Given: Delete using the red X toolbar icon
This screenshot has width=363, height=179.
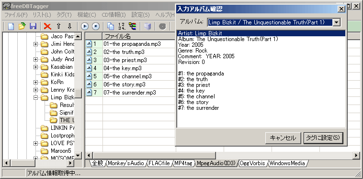Looking at the screenshot, I should [47, 26].
